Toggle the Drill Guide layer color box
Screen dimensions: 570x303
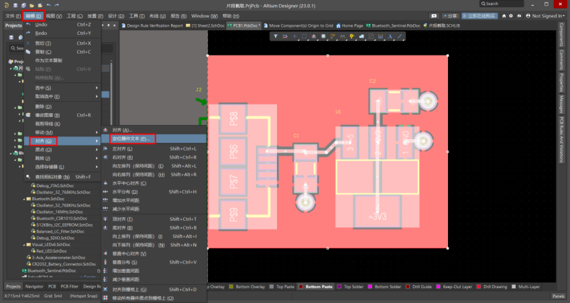[408, 286]
